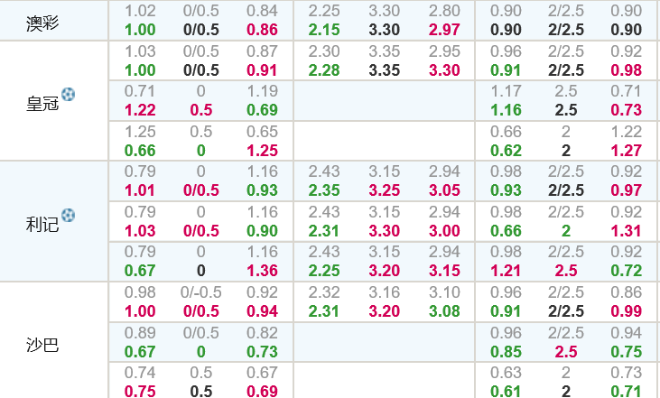Click the green 0.72 under odds

tap(627, 270)
